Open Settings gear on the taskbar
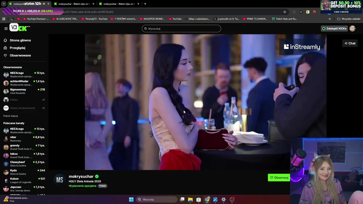 (223, 199)
